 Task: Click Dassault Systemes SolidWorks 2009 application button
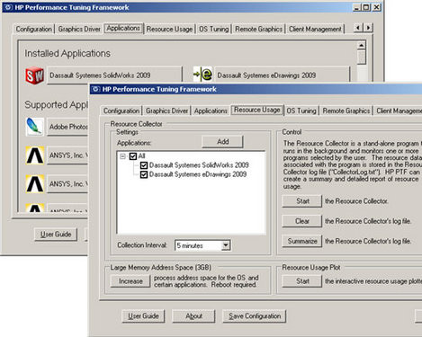click(x=114, y=75)
